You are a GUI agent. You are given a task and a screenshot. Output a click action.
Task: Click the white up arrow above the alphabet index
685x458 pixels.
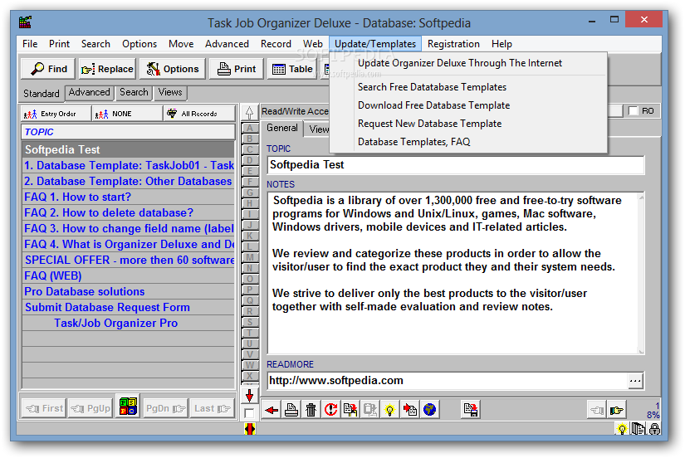[x=249, y=113]
